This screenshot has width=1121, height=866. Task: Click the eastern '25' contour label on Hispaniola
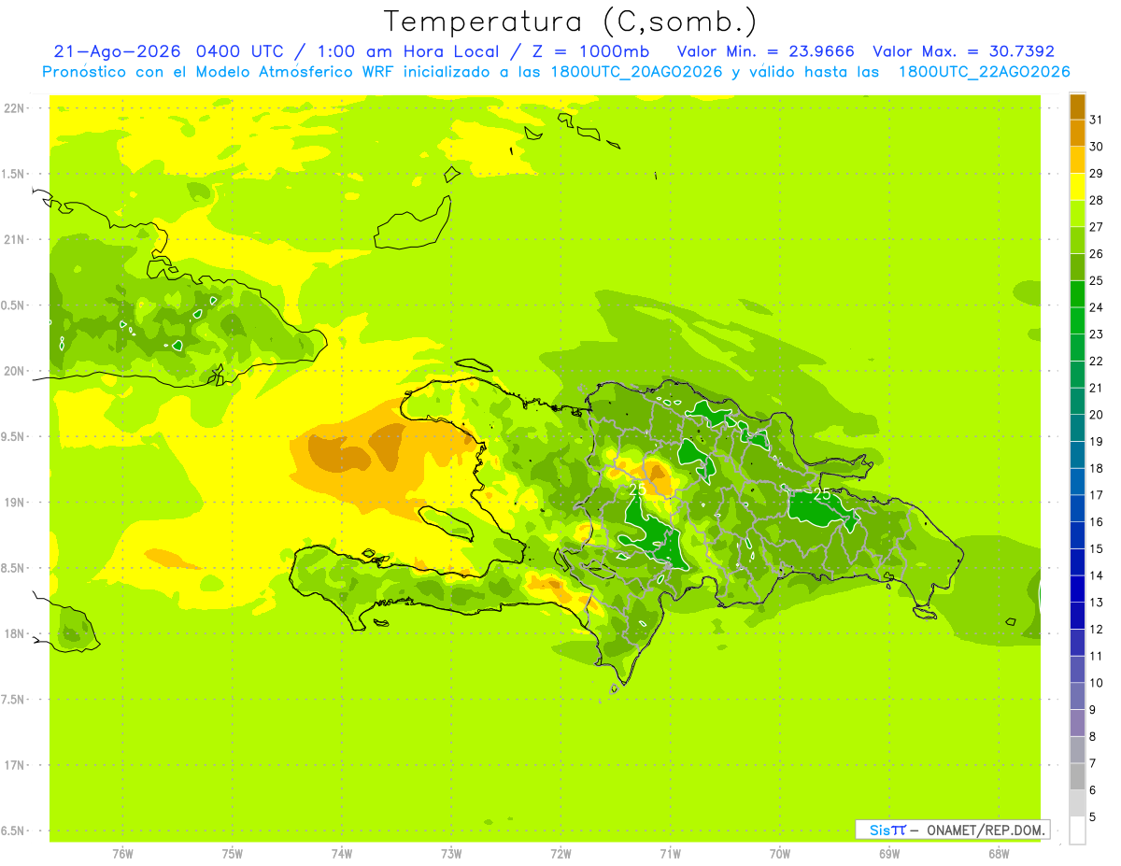pyautogui.click(x=823, y=494)
